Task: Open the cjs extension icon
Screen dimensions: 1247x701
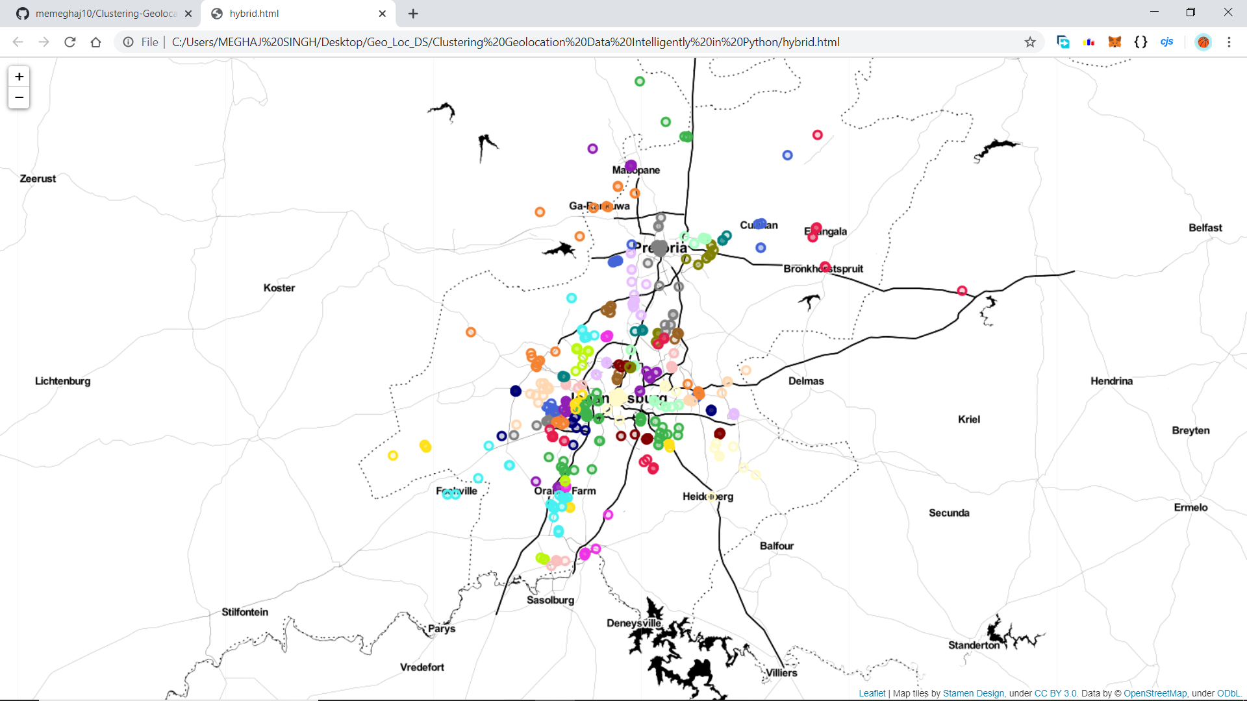Action: click(1166, 42)
